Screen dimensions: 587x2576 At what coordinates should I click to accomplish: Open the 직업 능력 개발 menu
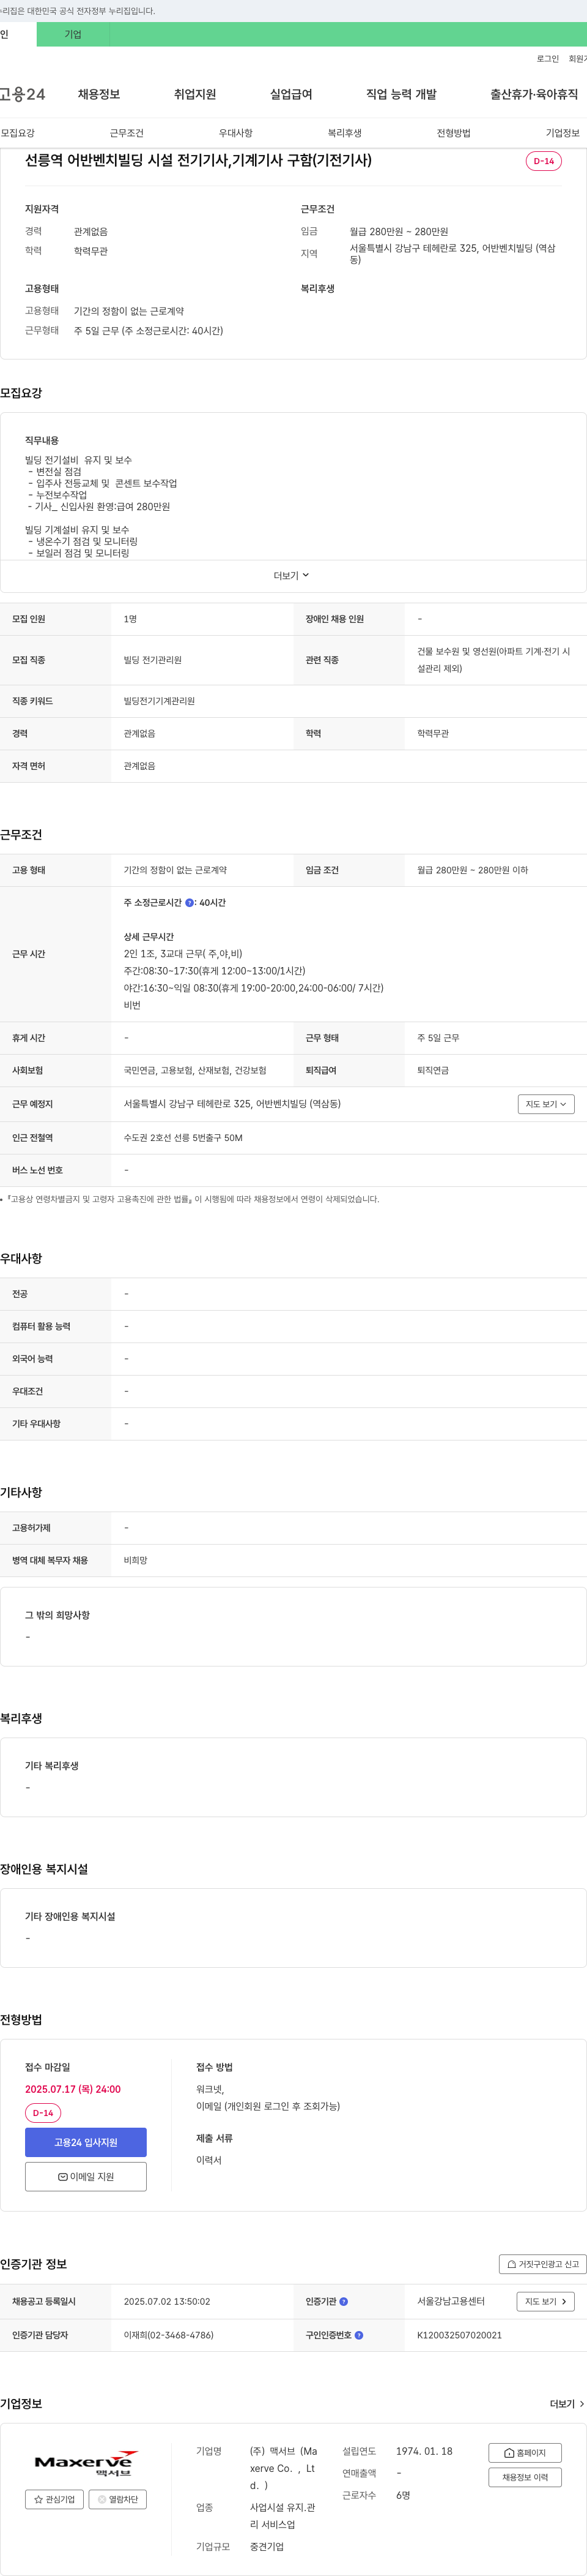(401, 94)
